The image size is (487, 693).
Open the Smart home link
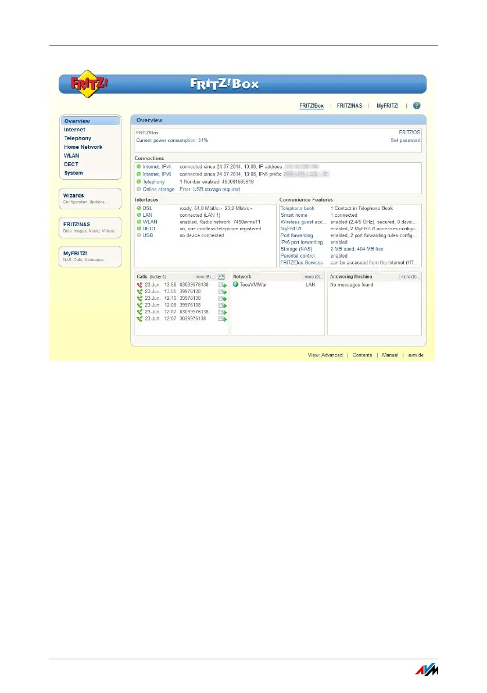294,215
